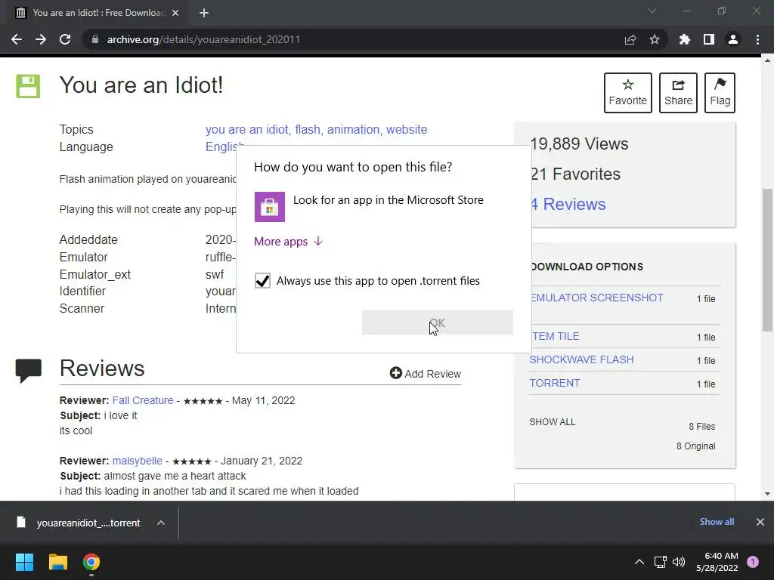Reload the archive.org page
The height and width of the screenshot is (580, 774).
point(65,39)
